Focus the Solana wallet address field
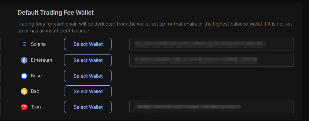Screen dimensions: 309x121 [211, 44]
